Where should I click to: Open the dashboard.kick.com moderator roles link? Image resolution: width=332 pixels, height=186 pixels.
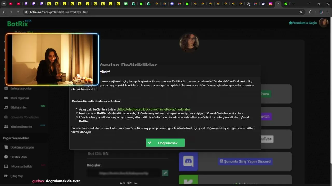click(154, 109)
